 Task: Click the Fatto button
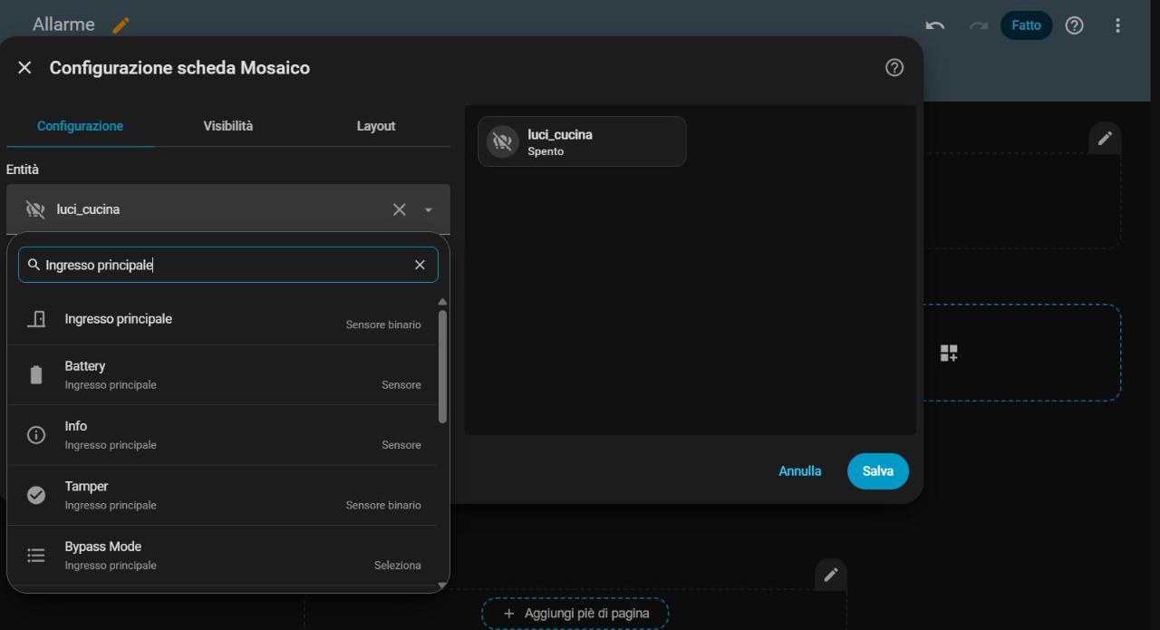click(1026, 25)
